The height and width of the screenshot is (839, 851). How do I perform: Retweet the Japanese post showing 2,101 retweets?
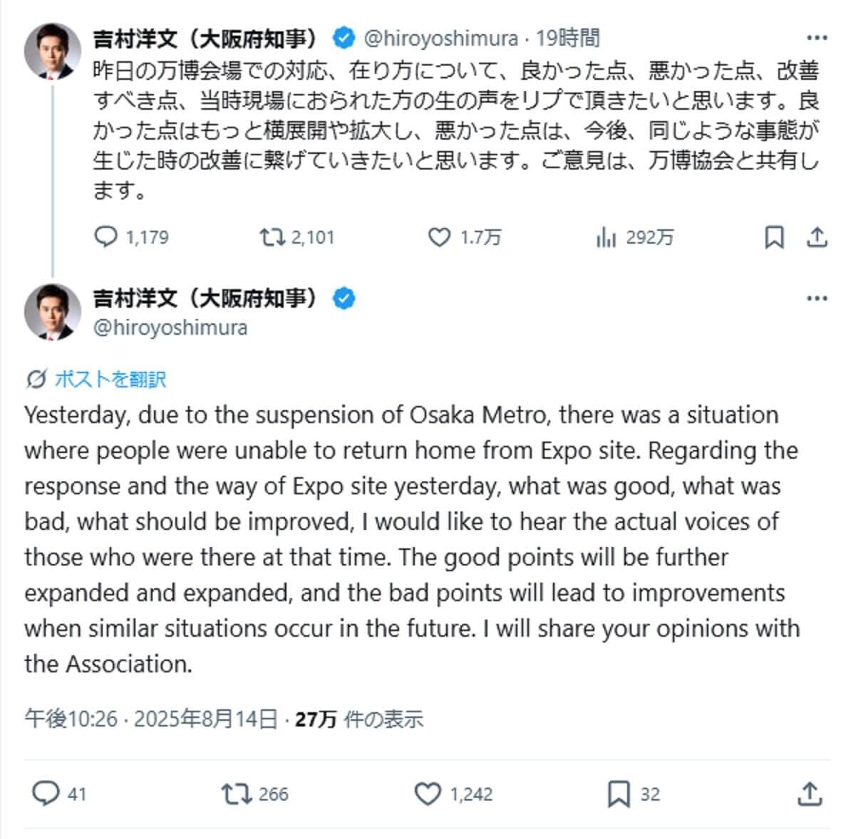[273, 238]
